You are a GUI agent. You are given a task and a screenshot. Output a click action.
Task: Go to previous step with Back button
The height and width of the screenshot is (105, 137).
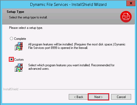pos(78,97)
